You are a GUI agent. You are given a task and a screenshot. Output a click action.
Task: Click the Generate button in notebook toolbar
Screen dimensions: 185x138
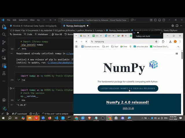tap(16, 34)
